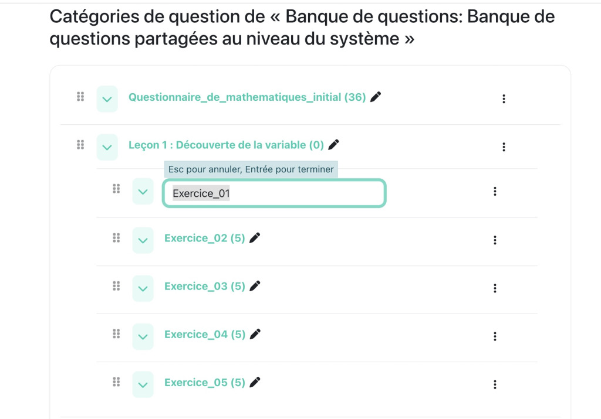
Task: Open the three-dot menu for Exercice_05
Action: pos(495,384)
